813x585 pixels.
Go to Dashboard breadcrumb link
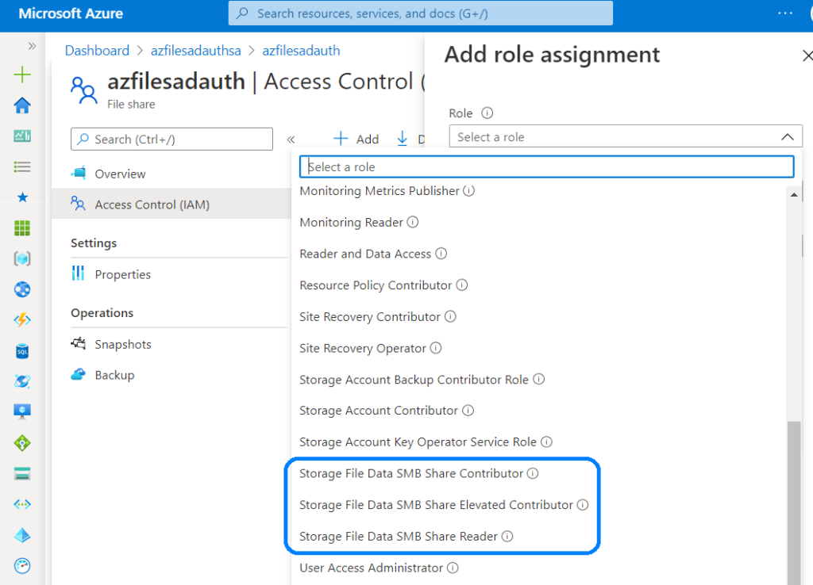[x=97, y=51]
